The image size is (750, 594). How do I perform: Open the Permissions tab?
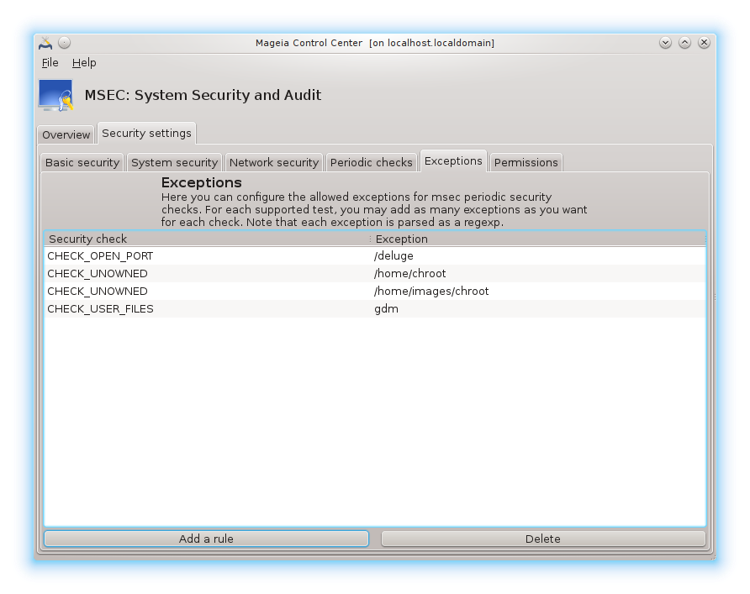tap(526, 163)
